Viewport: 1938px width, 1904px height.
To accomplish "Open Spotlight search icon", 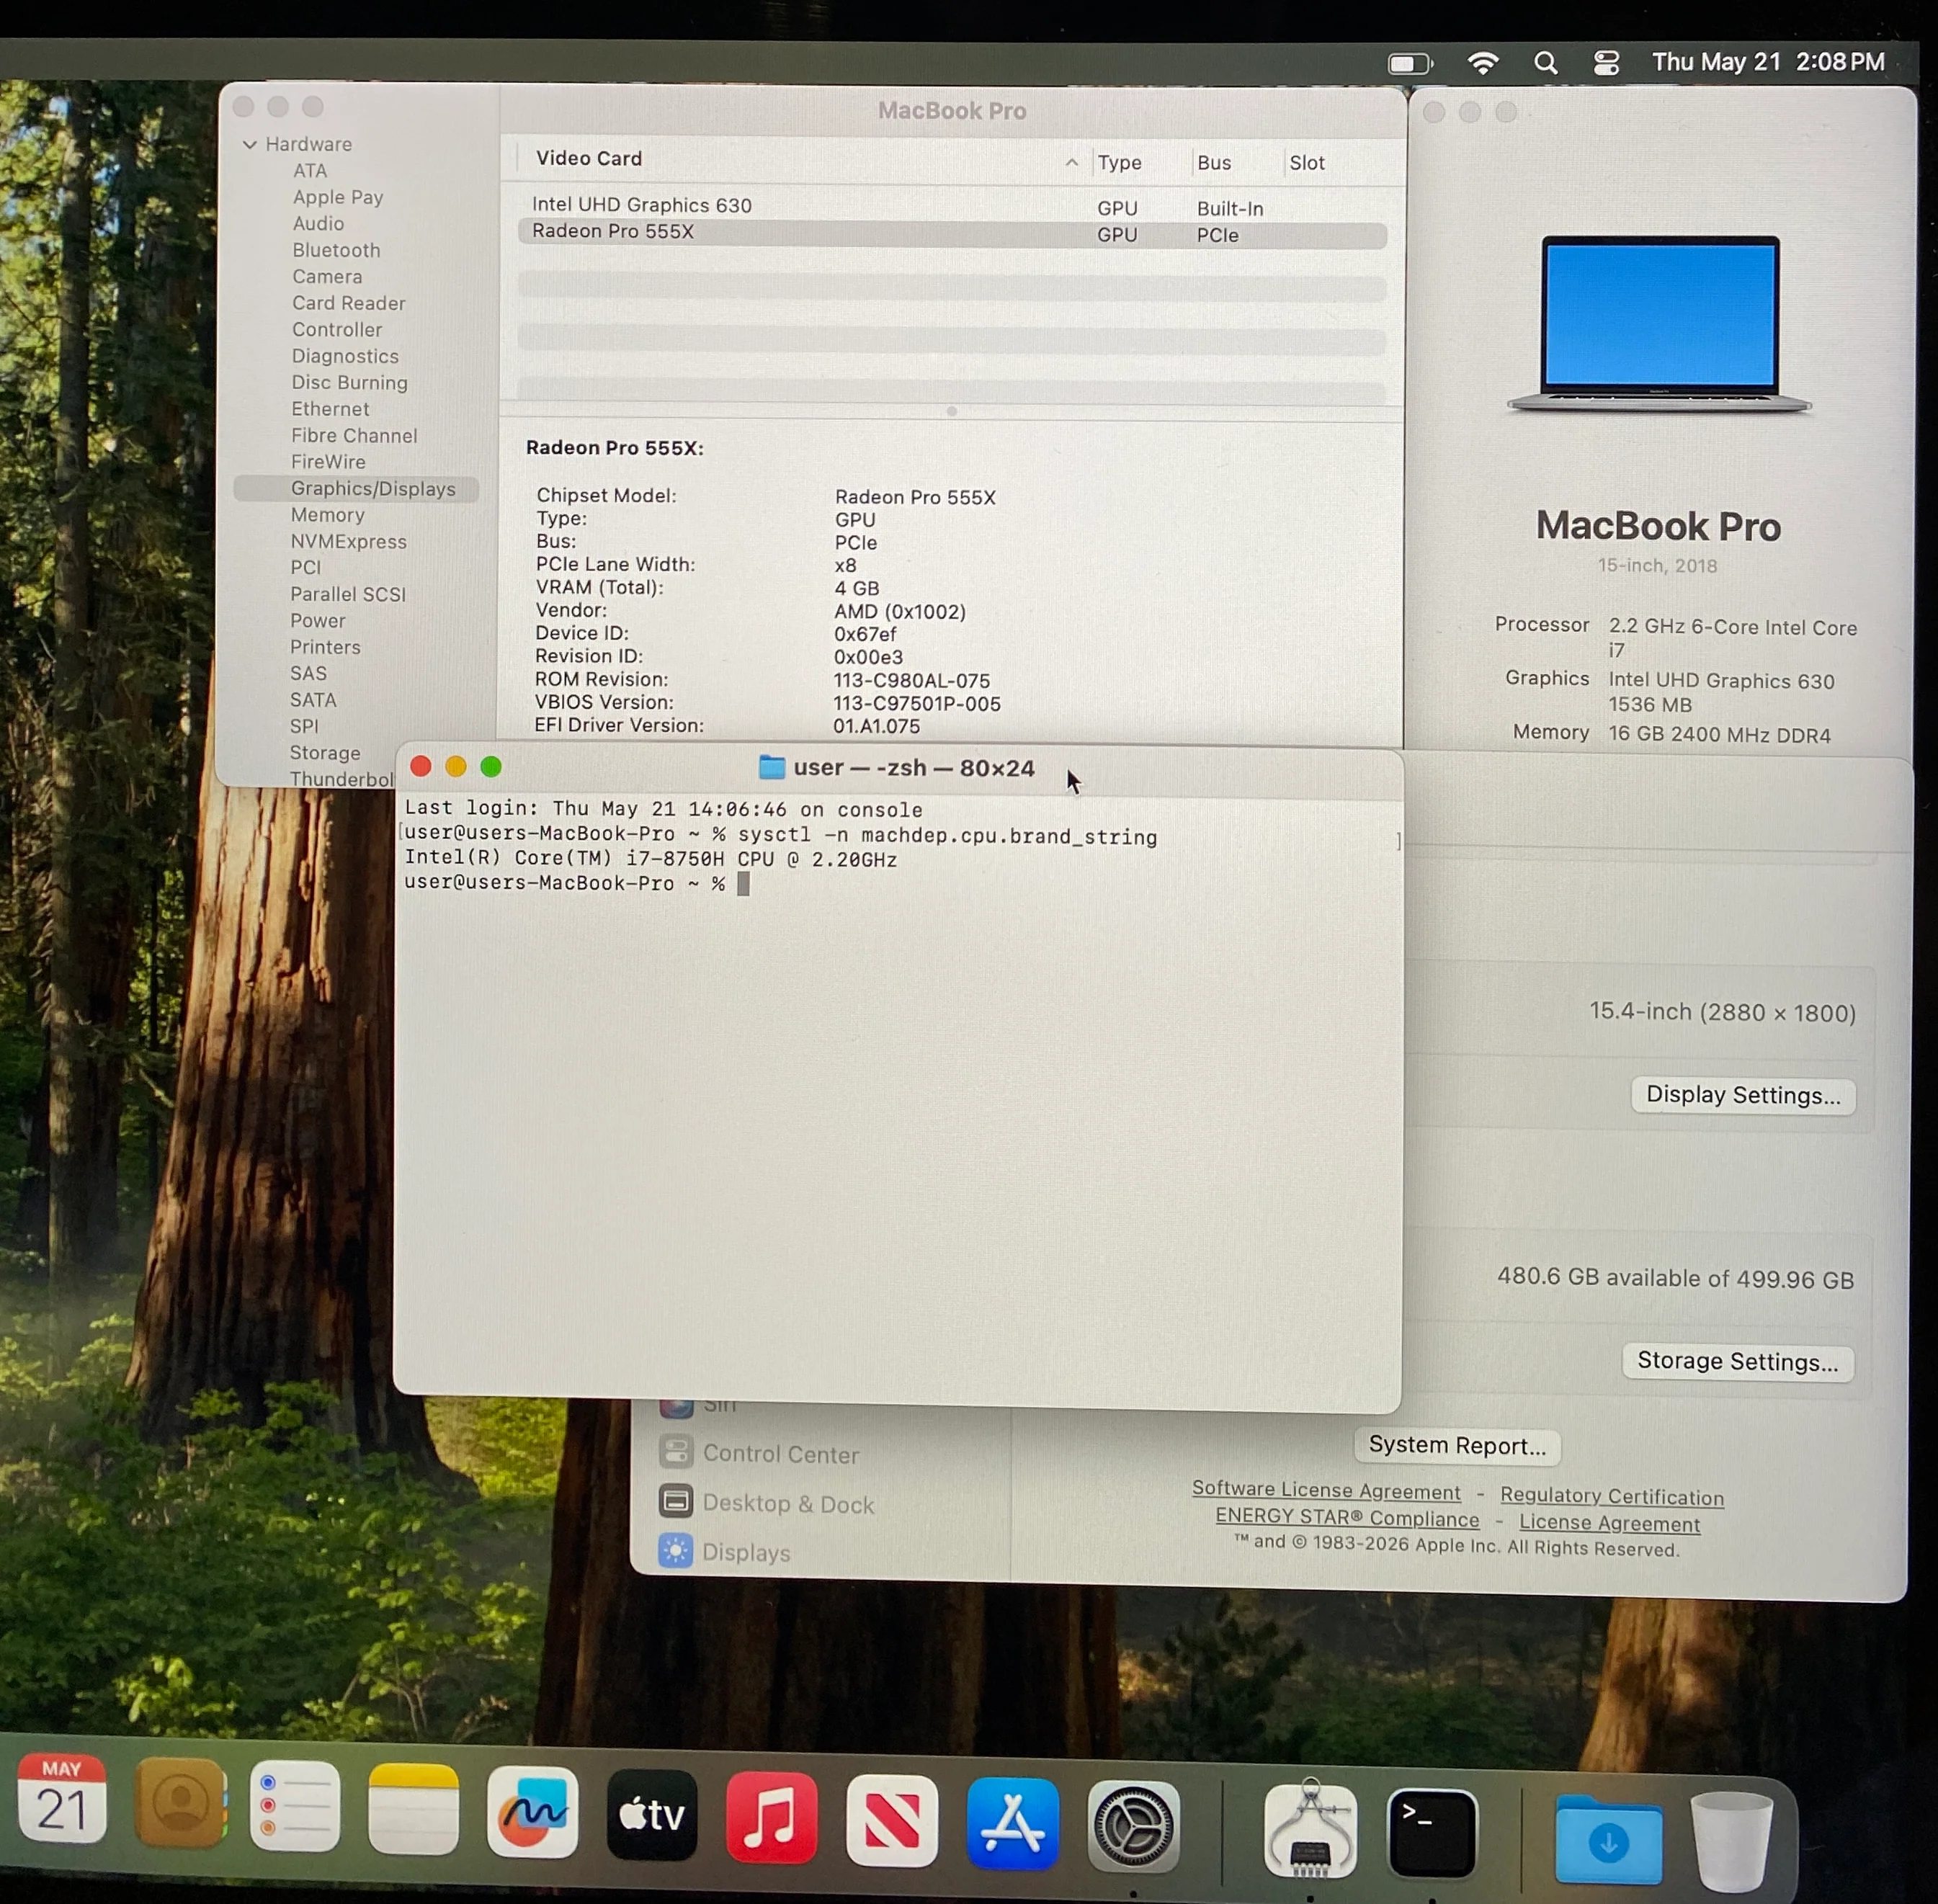I will 1545,63.
